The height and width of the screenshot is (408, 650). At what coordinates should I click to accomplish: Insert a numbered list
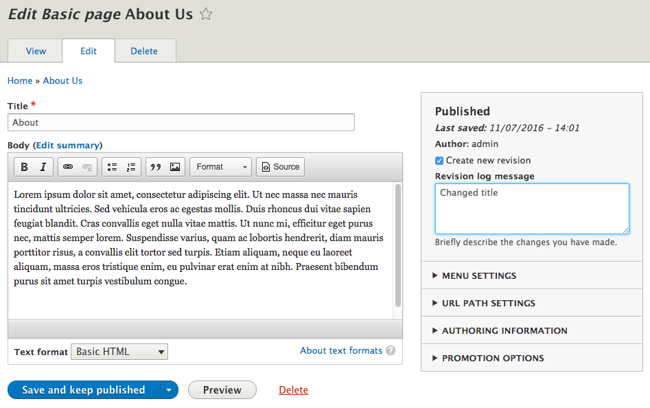click(x=131, y=167)
